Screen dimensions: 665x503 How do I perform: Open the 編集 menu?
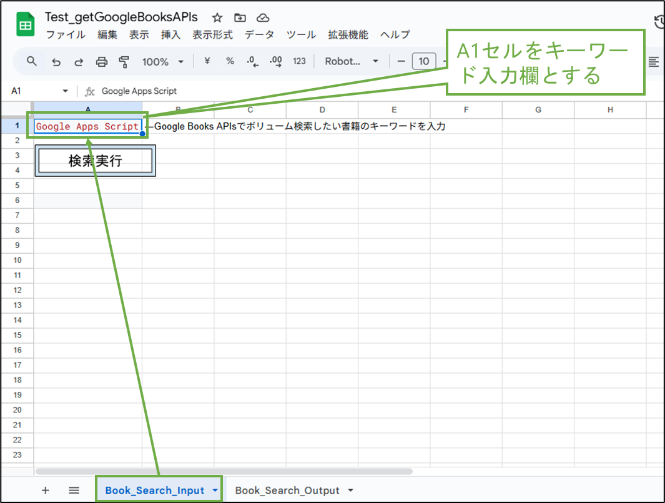[x=107, y=35]
